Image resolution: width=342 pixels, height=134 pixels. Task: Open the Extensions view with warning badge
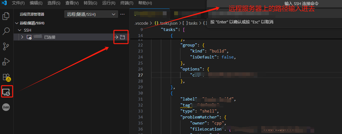click(6, 77)
